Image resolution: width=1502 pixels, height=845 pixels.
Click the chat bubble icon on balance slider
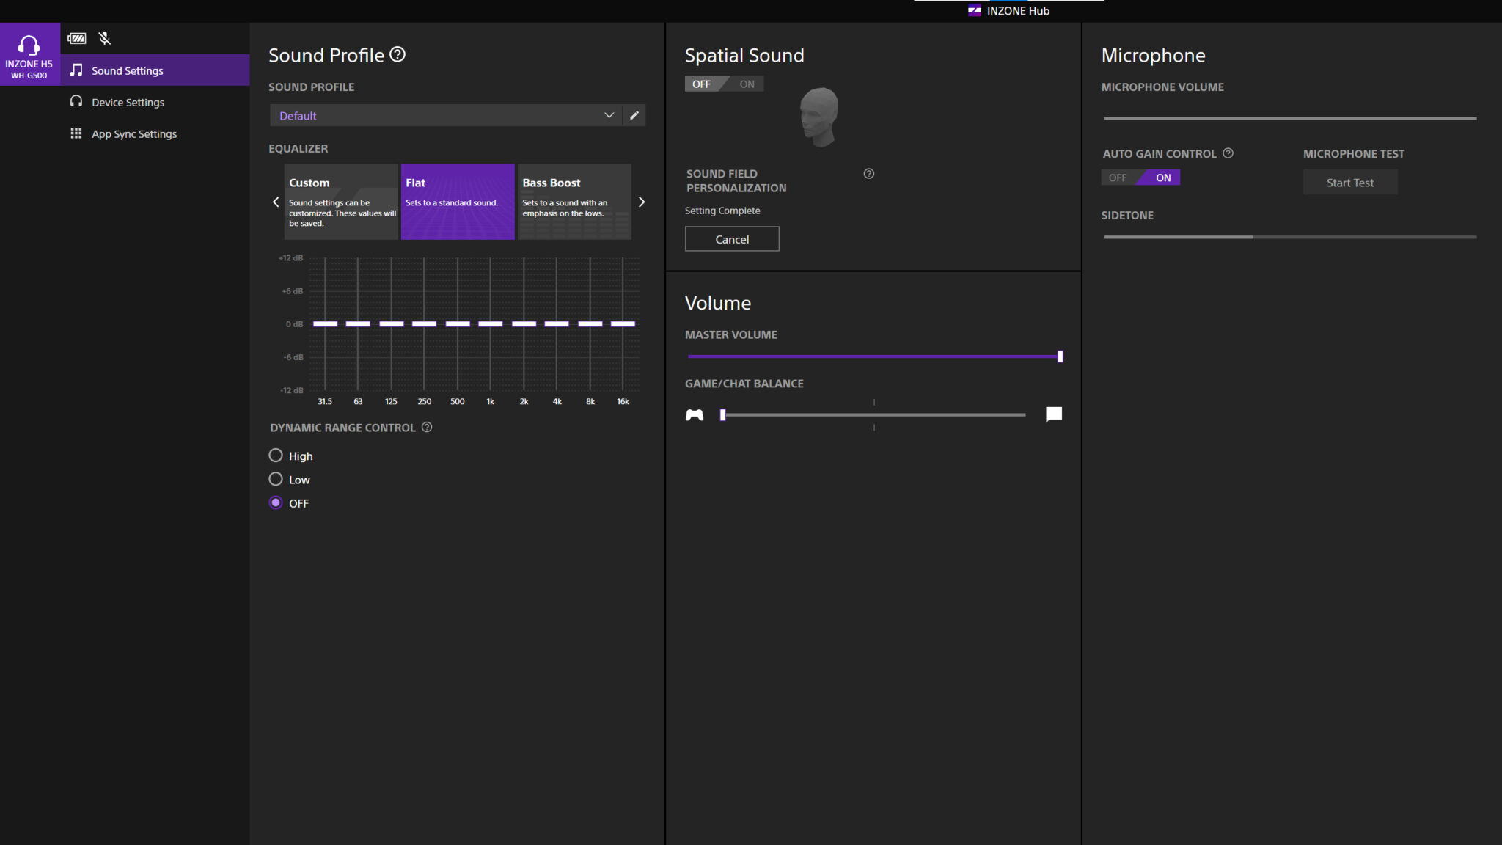[x=1054, y=414]
